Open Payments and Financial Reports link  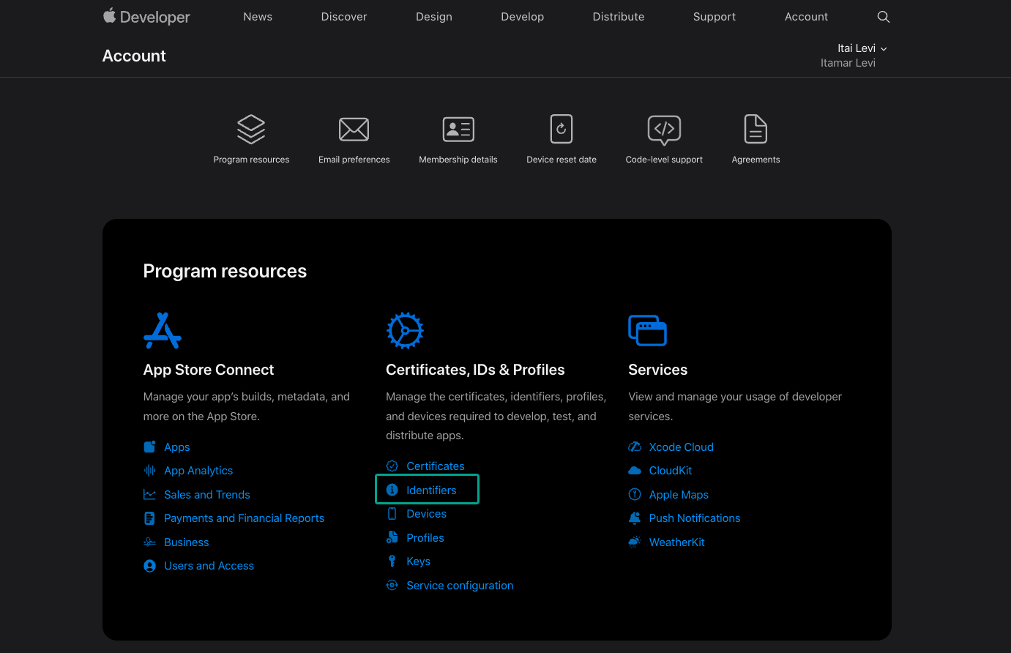tap(245, 518)
